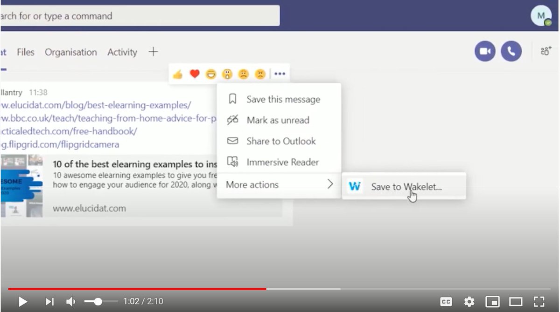The height and width of the screenshot is (312, 560).
Task: React with the angry face emoji
Action: [x=260, y=74]
